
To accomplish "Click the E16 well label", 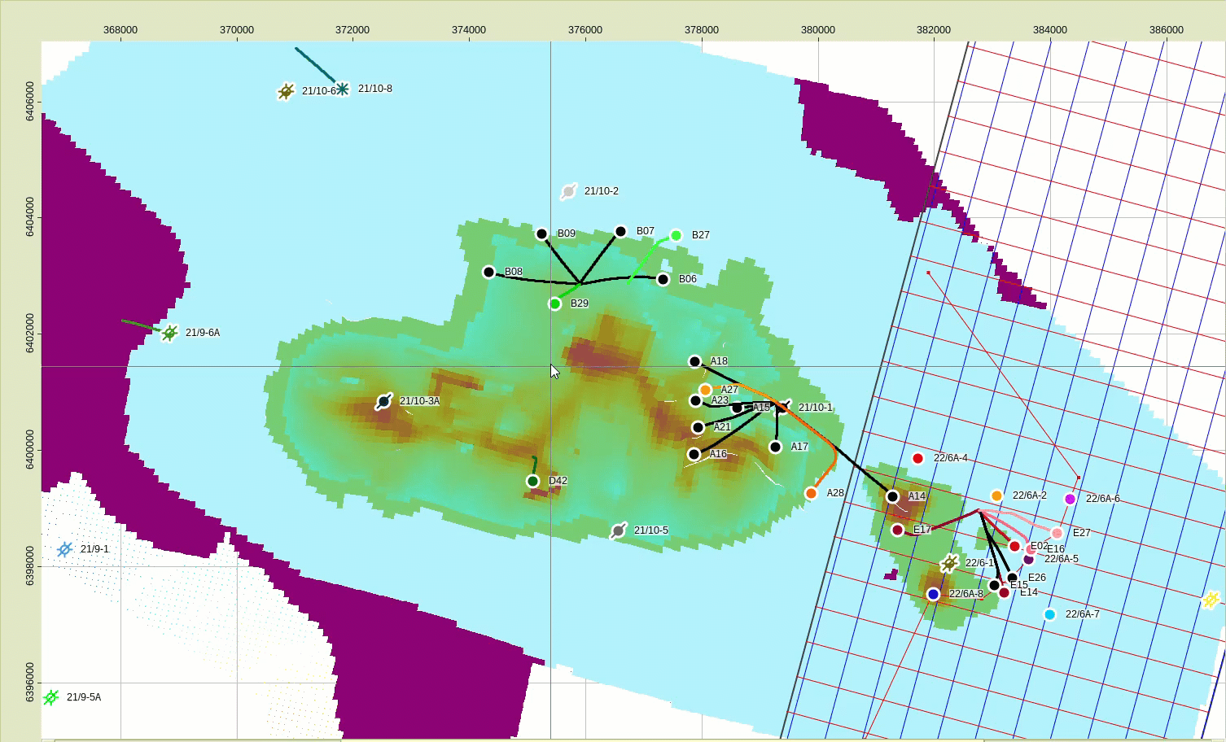I will (1056, 550).
